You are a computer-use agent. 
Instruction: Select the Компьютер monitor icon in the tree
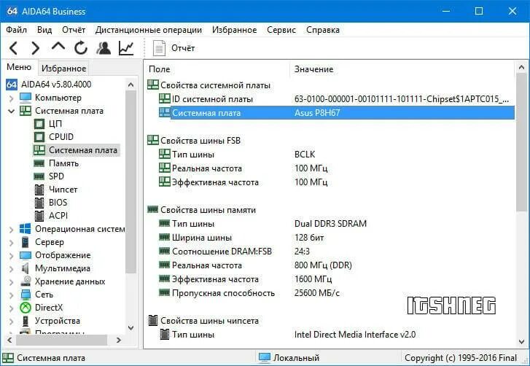pos(26,98)
